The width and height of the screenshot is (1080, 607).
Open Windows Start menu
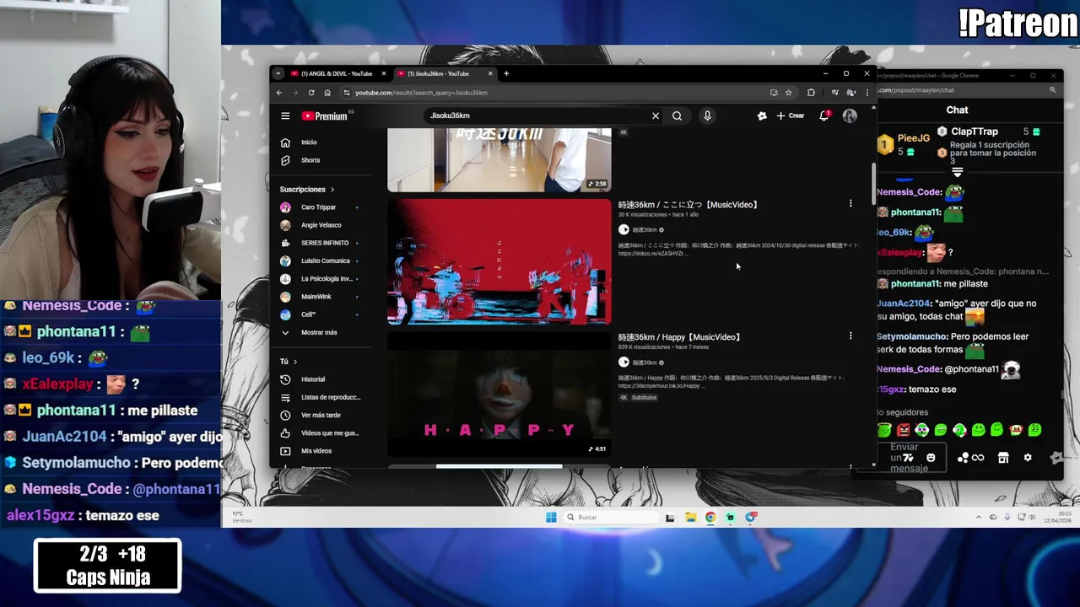click(551, 517)
